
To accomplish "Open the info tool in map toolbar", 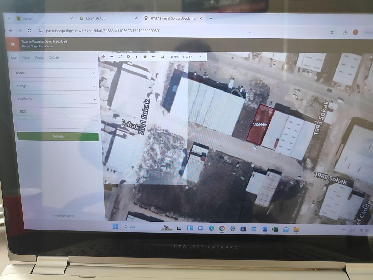I will point(137,57).
